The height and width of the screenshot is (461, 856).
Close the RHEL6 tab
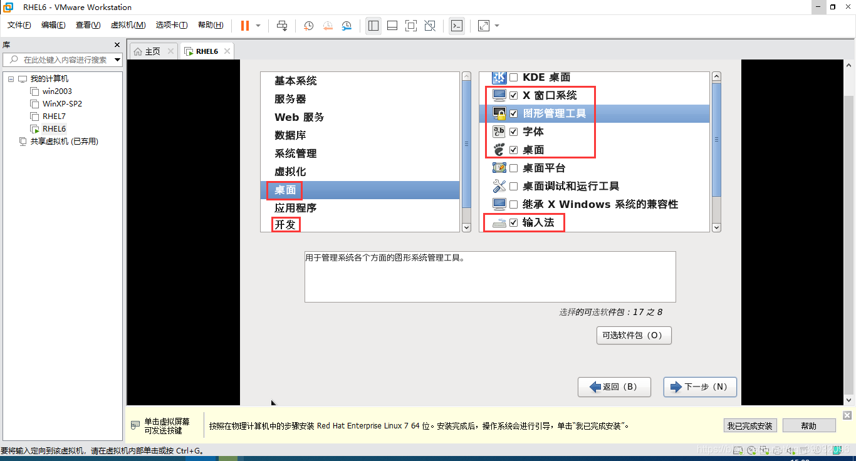pos(227,51)
